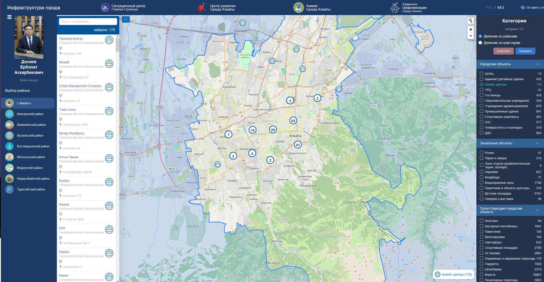544x282 pixels.
Task: Check the Светофоры checkbox
Action: pyautogui.click(x=481, y=242)
